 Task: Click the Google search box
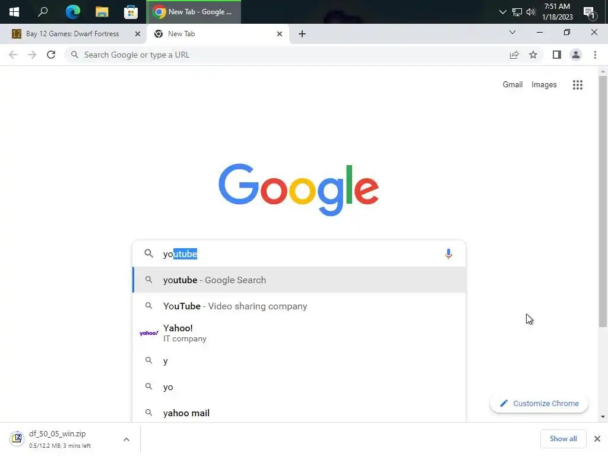[299, 254]
